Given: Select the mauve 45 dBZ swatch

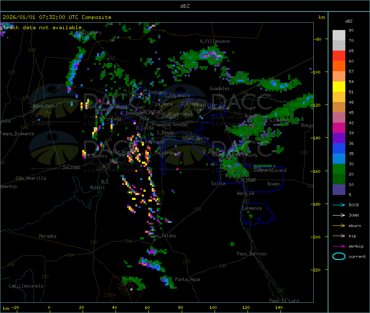Looking at the screenshot, I should [339, 118].
